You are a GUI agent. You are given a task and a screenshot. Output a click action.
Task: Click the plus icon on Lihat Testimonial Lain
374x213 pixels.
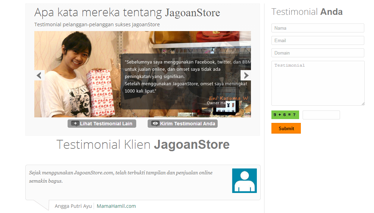[x=75, y=124]
